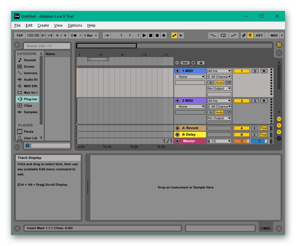Toggle the Metronome button
The width and height of the screenshot is (296, 246).
[74, 35]
